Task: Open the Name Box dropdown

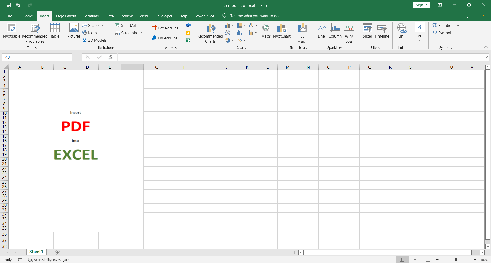Action: 69,57
